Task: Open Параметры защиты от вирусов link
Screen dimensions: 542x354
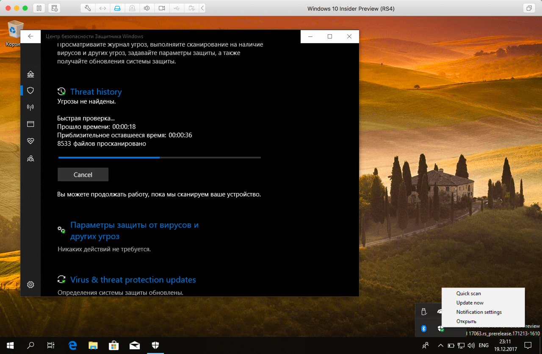Action: [134, 231]
